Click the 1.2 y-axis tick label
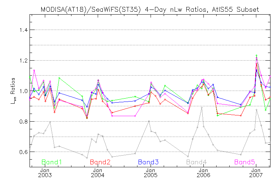The width and height of the screenshot is (280, 187). point(24,61)
